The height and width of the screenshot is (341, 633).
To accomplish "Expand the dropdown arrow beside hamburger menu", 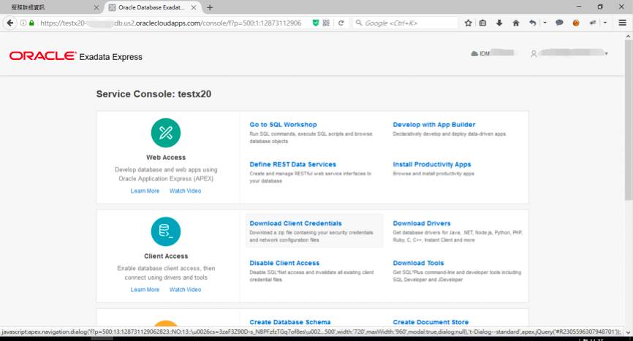I will (604, 23).
